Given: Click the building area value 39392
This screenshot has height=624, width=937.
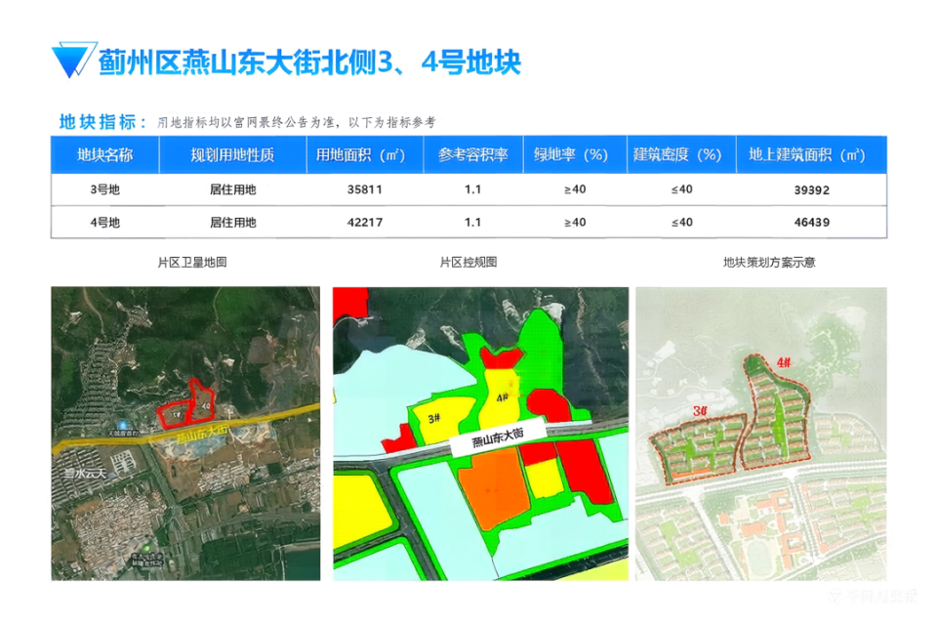Looking at the screenshot, I should [811, 190].
